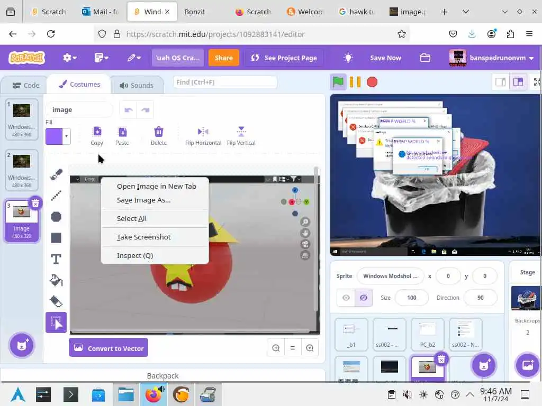Viewport: 542px width, 406px height.
Task: Select the Circle tool
Action: (x=56, y=216)
